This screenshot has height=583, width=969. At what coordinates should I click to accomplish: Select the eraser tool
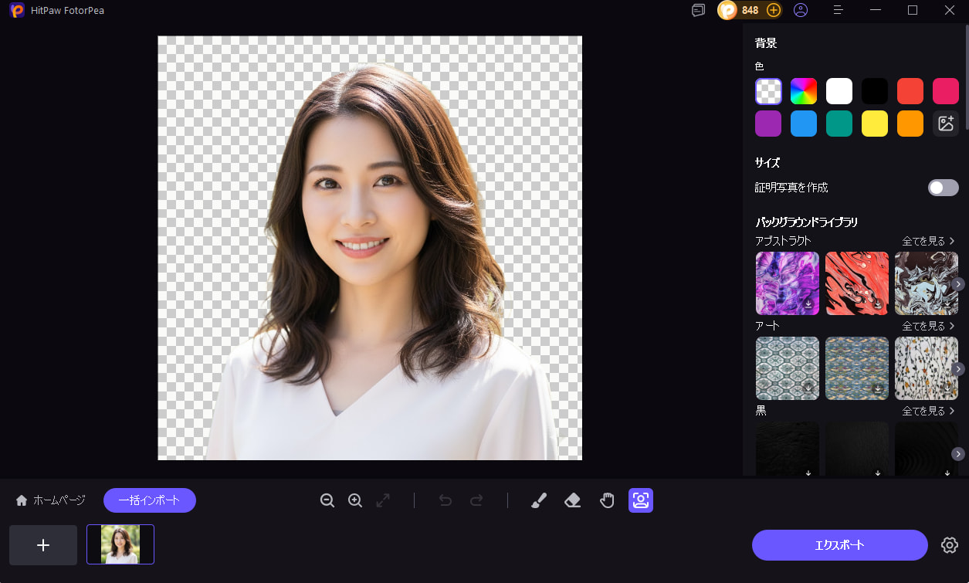click(x=572, y=500)
